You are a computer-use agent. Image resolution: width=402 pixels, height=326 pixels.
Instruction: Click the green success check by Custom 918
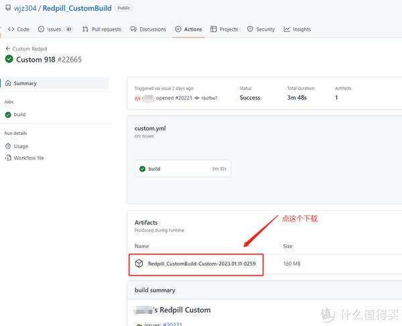click(9, 59)
